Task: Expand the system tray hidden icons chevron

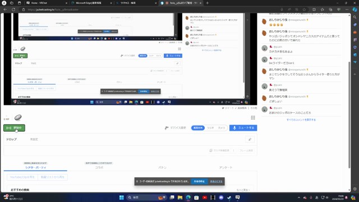Action: pyautogui.click(x=299, y=198)
